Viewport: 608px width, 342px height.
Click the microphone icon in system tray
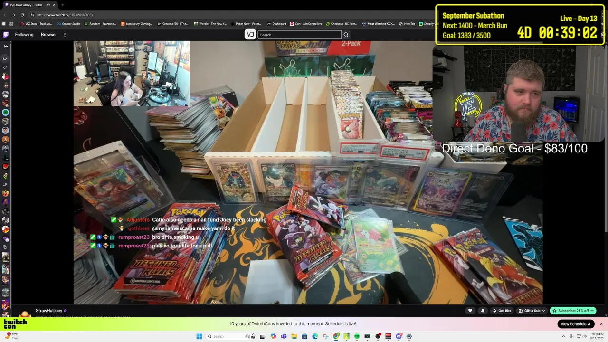coord(571,336)
